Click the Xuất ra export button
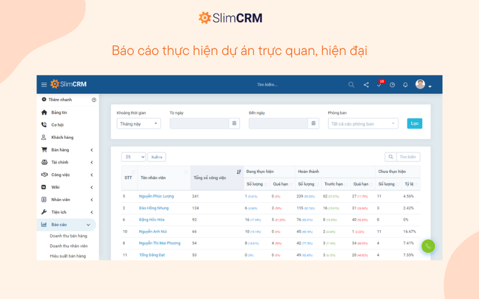479x299 pixels. [157, 157]
